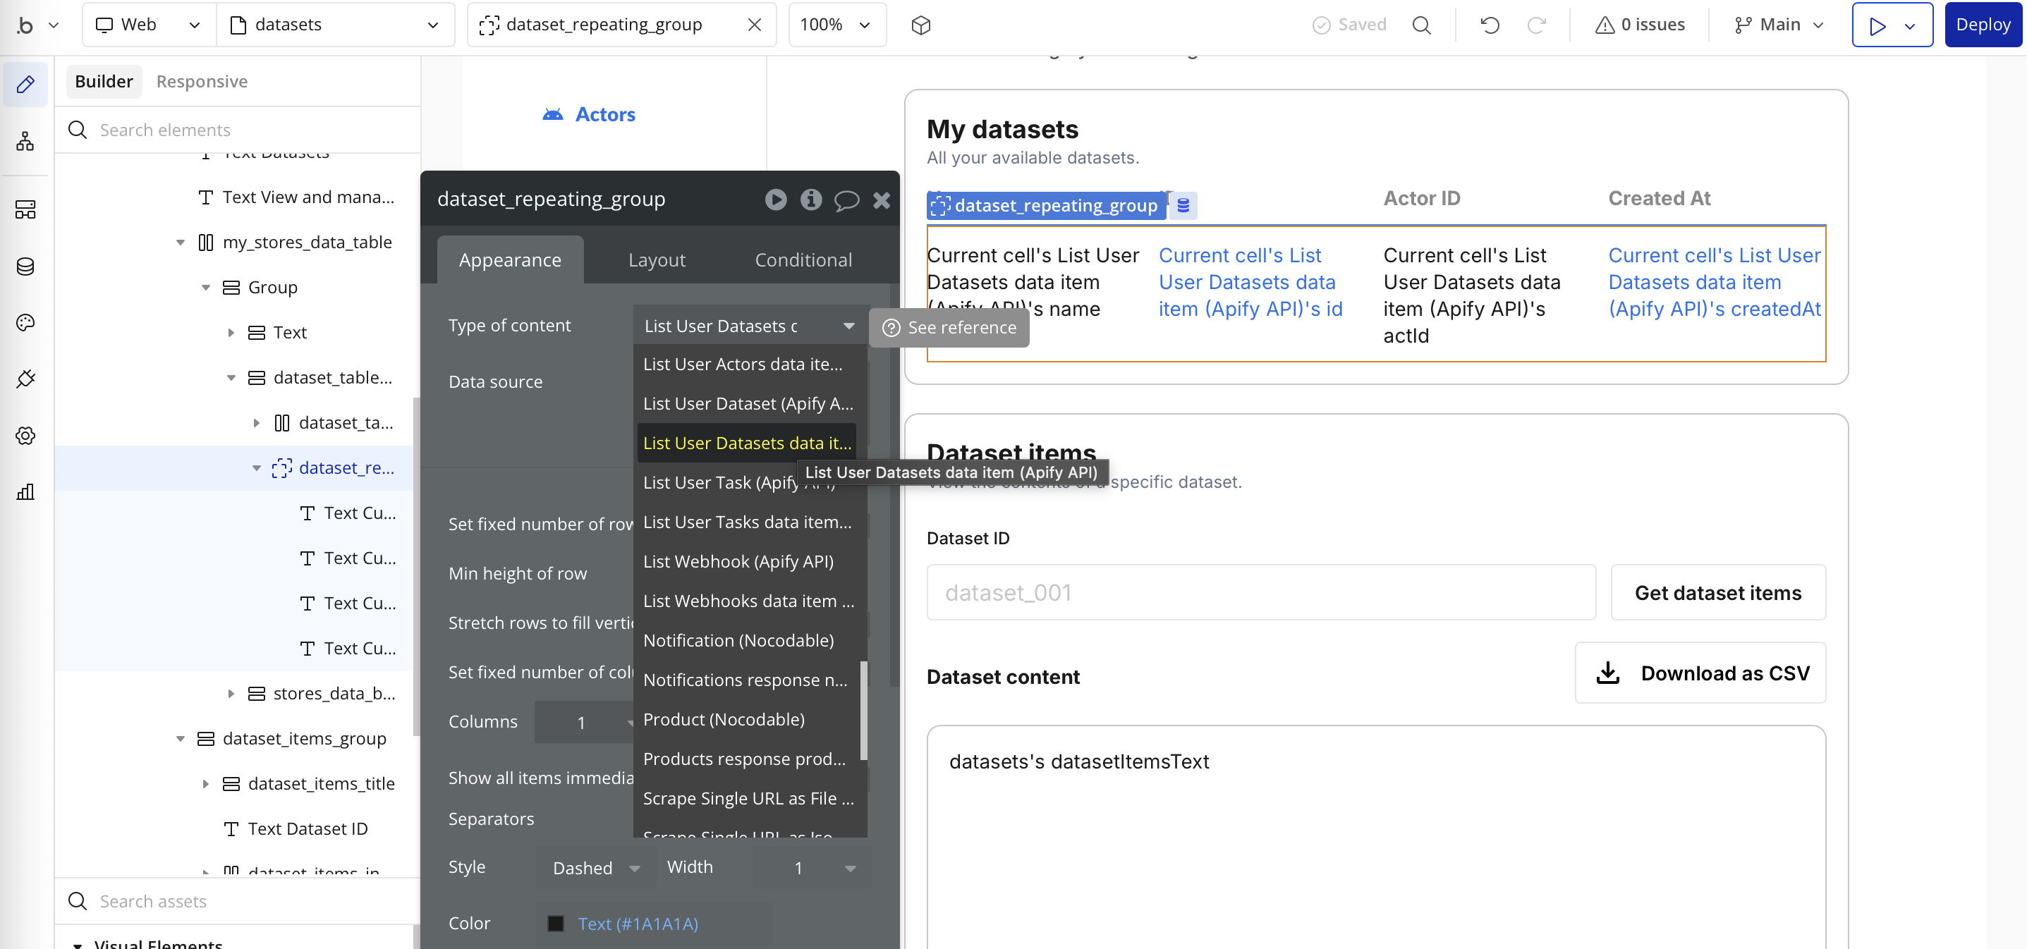Open Settings via gear icon
Image resolution: width=2027 pixels, height=949 pixels.
coord(25,435)
